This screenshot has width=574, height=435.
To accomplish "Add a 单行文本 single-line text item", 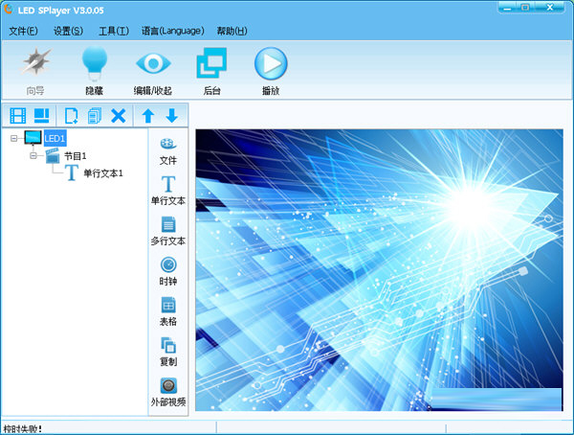I will pos(168,190).
